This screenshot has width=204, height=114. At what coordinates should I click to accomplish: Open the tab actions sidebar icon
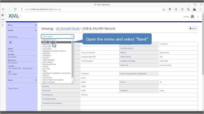[3, 15]
